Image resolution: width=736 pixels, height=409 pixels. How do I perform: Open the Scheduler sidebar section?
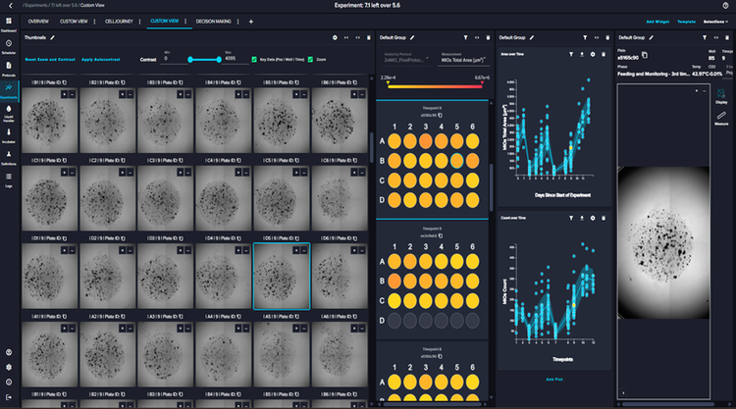point(9,46)
